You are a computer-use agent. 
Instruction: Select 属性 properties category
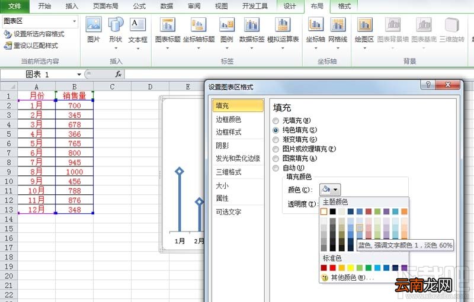pyautogui.click(x=238, y=198)
